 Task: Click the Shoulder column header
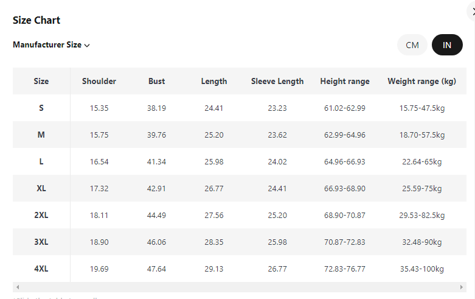point(99,81)
